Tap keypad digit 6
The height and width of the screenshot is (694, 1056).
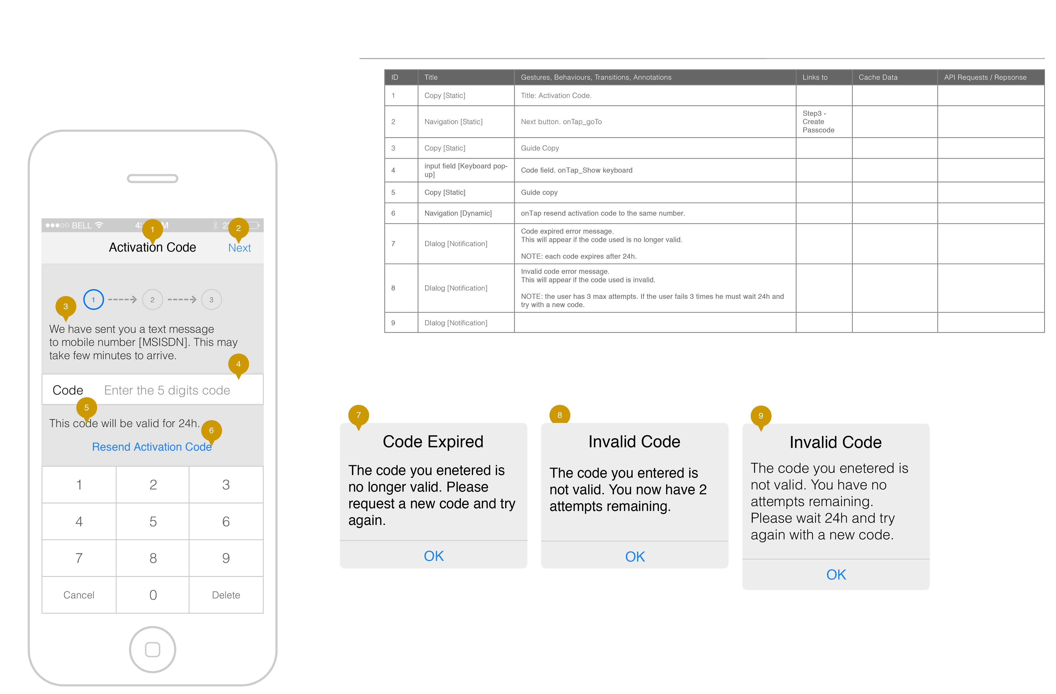point(226,521)
